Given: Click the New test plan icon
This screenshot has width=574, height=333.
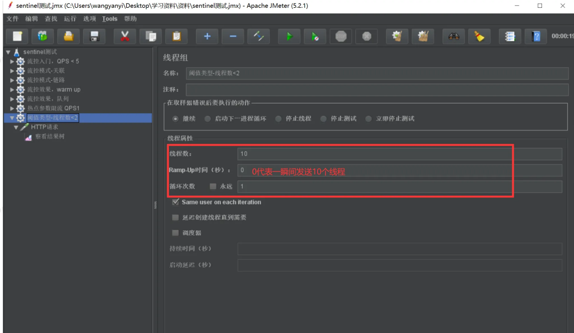Looking at the screenshot, I should (17, 36).
